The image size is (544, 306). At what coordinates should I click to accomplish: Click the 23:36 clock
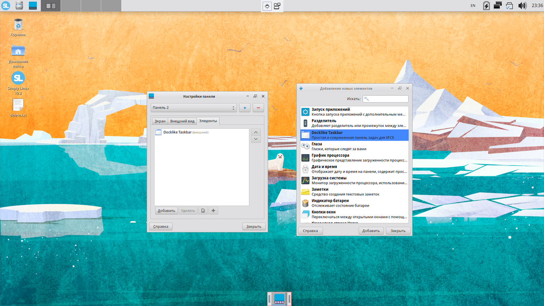[x=536, y=6]
